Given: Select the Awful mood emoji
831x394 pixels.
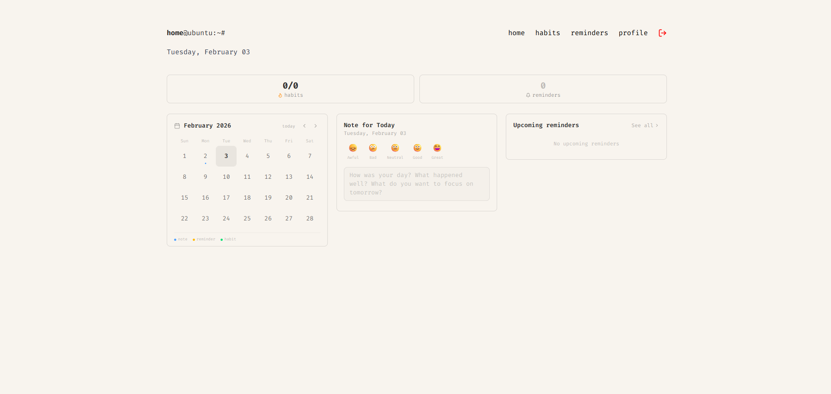Looking at the screenshot, I should [353, 148].
